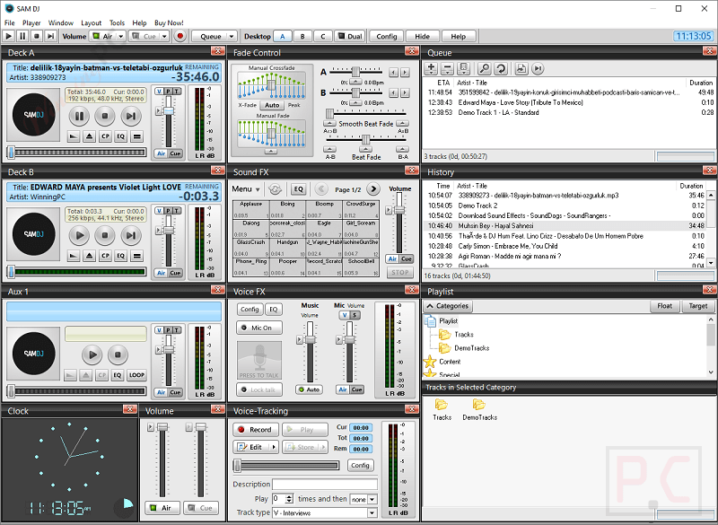Screen dimensions: 718x525
Task: Click the Sound FX STOP button
Action: click(x=399, y=272)
